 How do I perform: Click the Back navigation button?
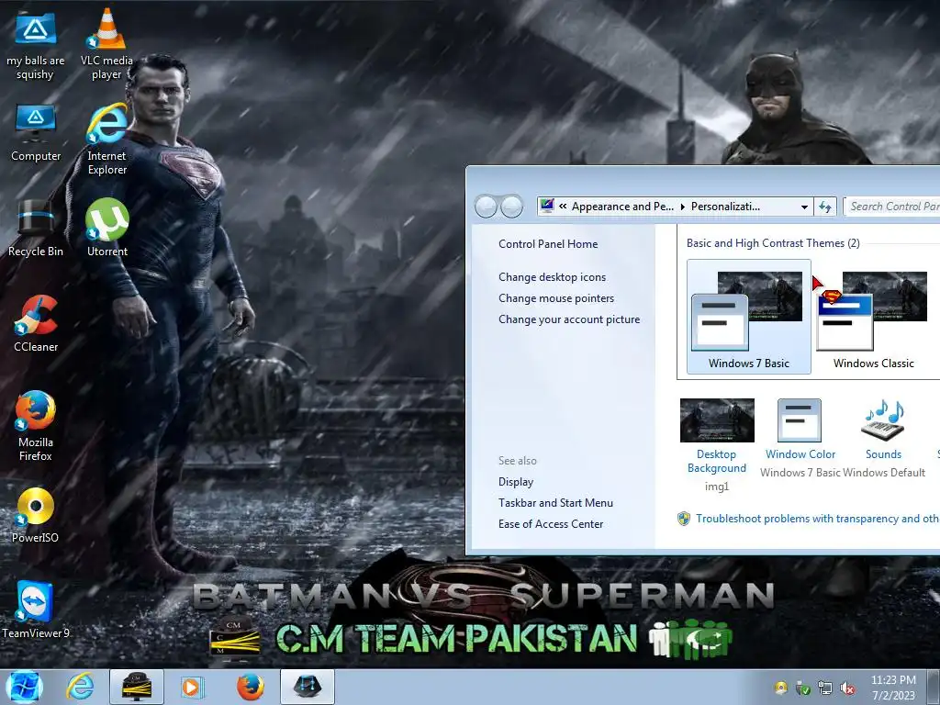click(486, 207)
